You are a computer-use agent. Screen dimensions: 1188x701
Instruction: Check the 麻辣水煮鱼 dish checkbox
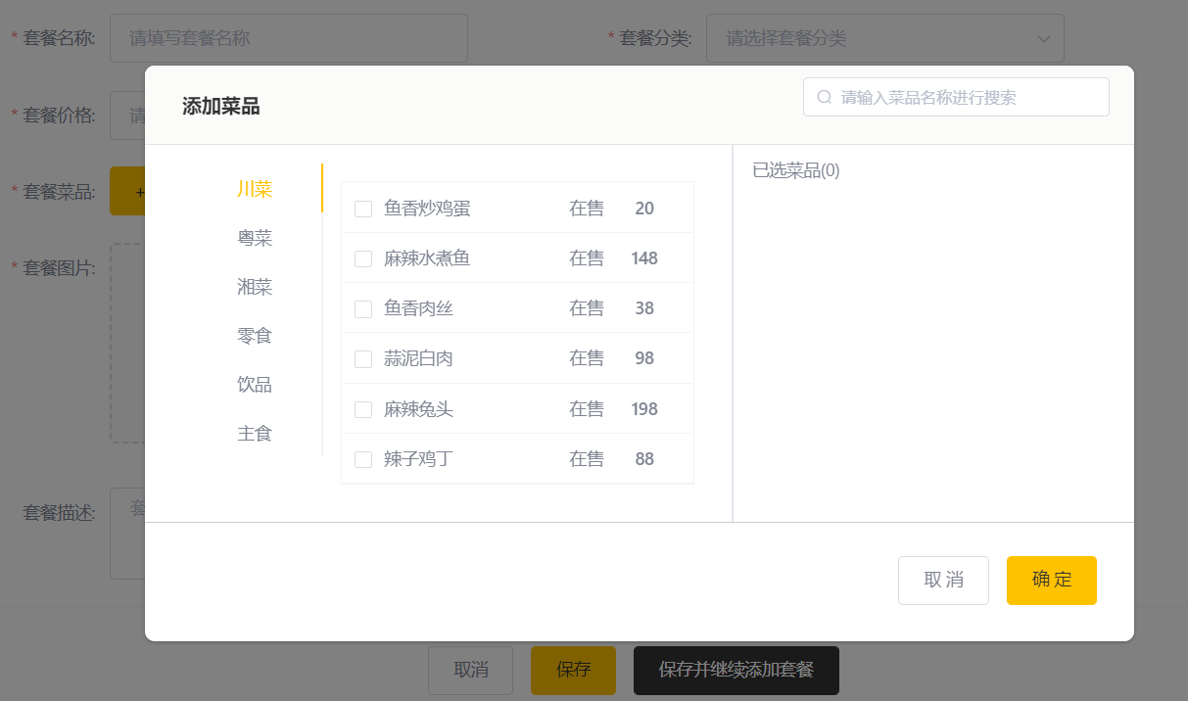coord(363,258)
